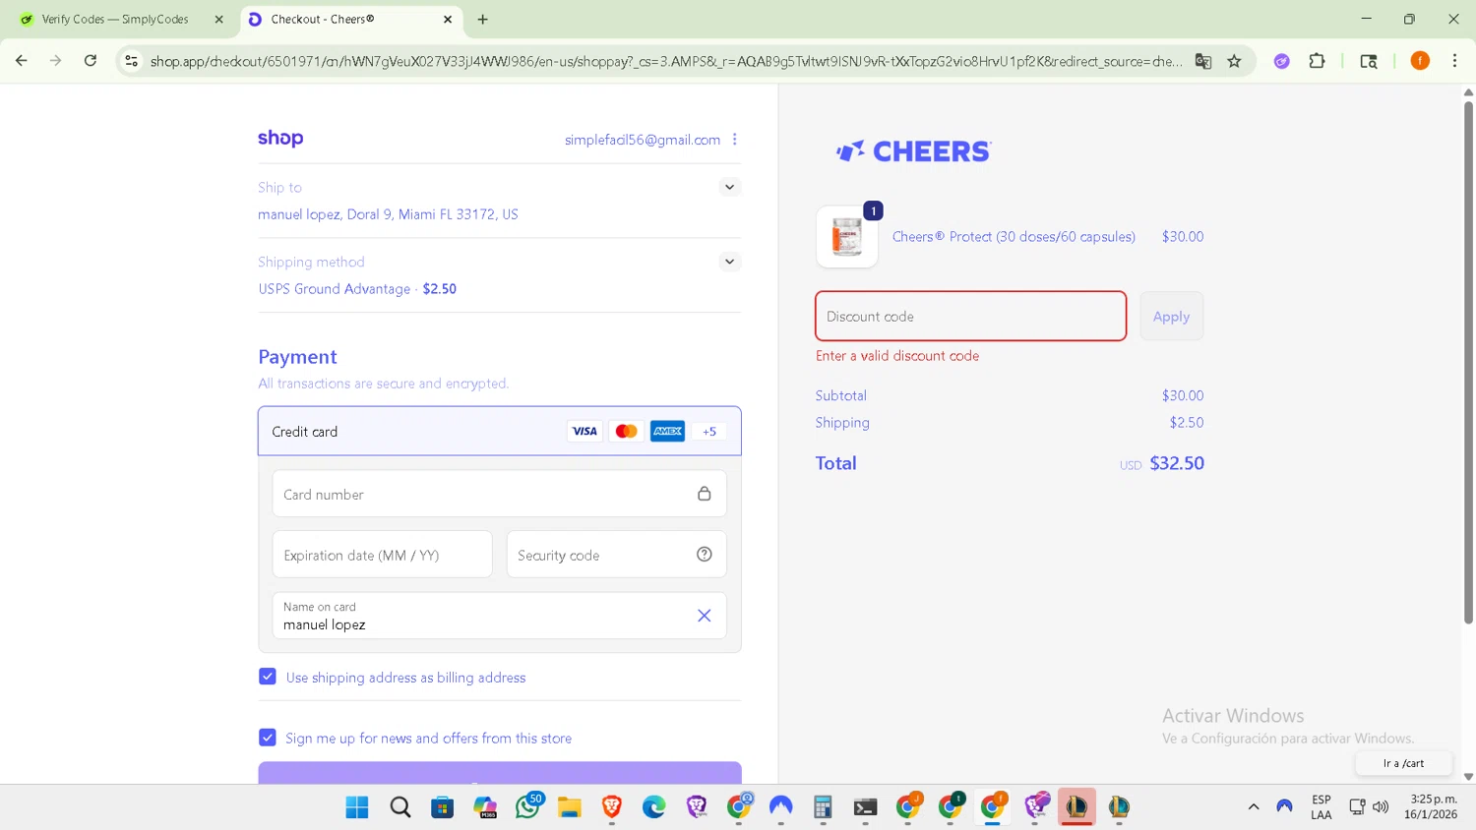Open the taskbar clock showing 3:25 p.m.

pos(1431,806)
